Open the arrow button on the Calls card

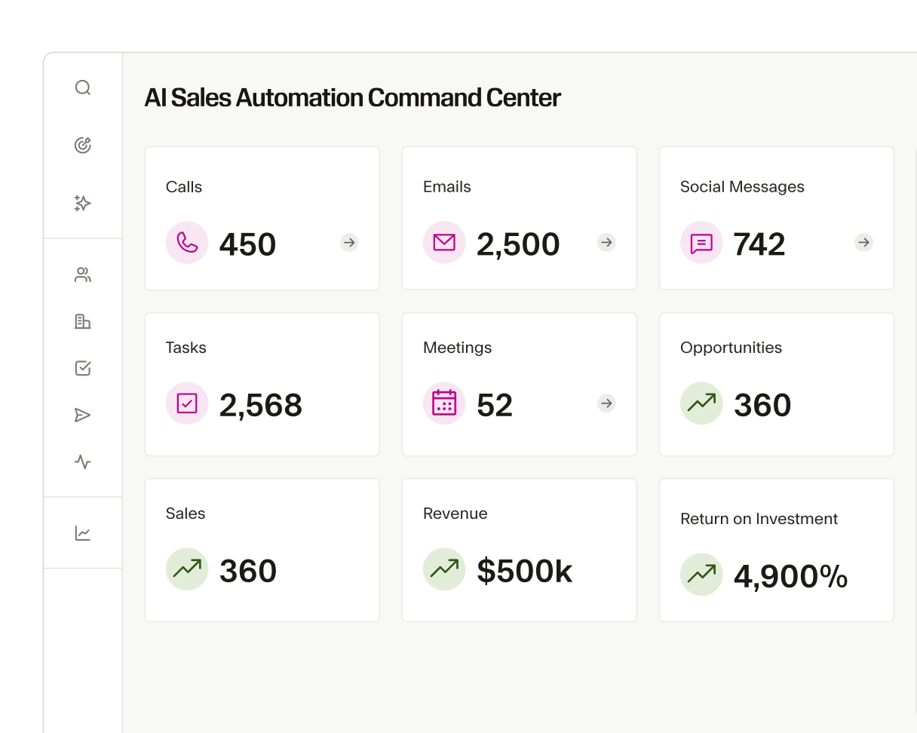pos(348,243)
